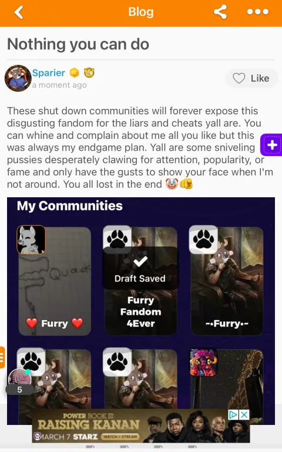The width and height of the screenshot is (282, 452).
Task: Open the AdChoices info icon
Action: pyautogui.click(x=233, y=415)
